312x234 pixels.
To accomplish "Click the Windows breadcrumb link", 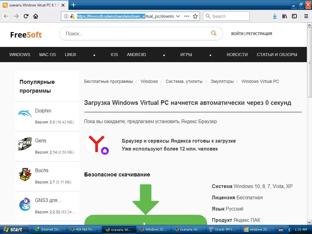I will tap(149, 81).
